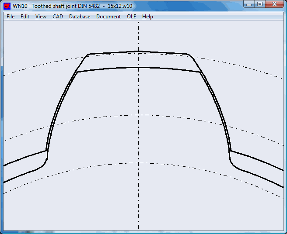Close the WN10 window
Screen dimensions: 287x234
click(274, 4)
